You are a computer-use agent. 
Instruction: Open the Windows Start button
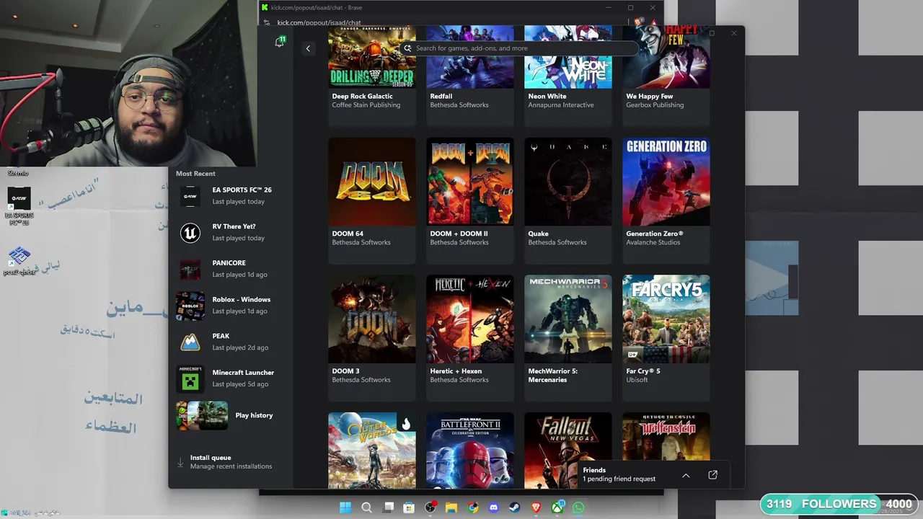tap(345, 507)
